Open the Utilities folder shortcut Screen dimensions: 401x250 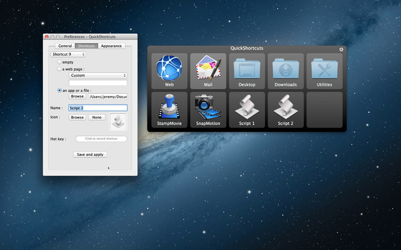(324, 71)
